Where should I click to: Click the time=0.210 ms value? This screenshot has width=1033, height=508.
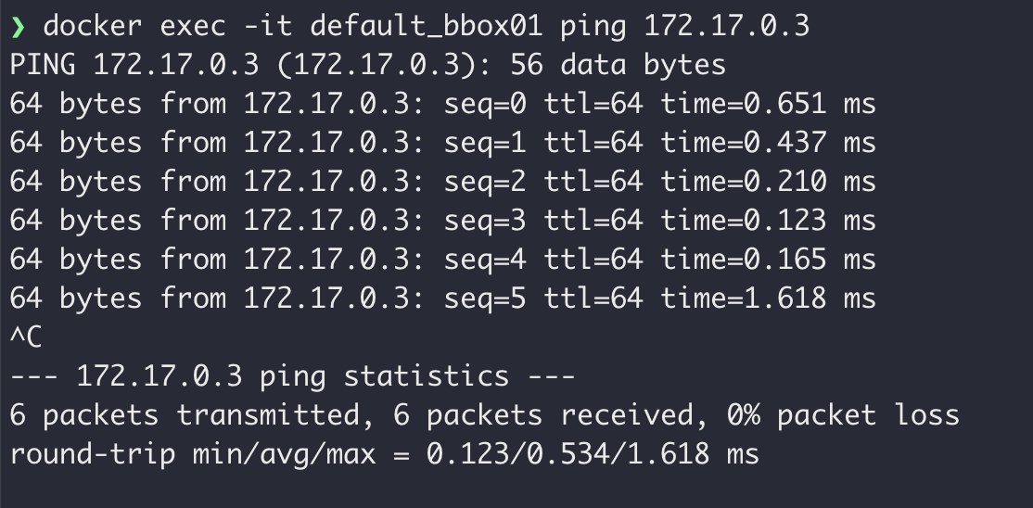click(x=768, y=183)
